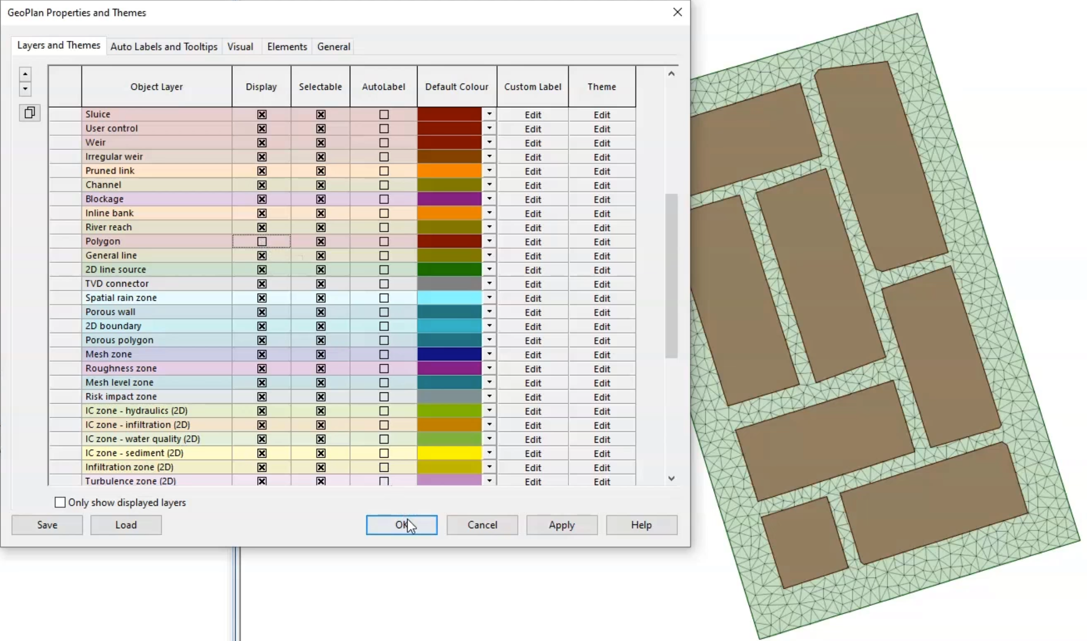Edit Custom Label for Weir layer
The image size is (1087, 641).
point(533,143)
